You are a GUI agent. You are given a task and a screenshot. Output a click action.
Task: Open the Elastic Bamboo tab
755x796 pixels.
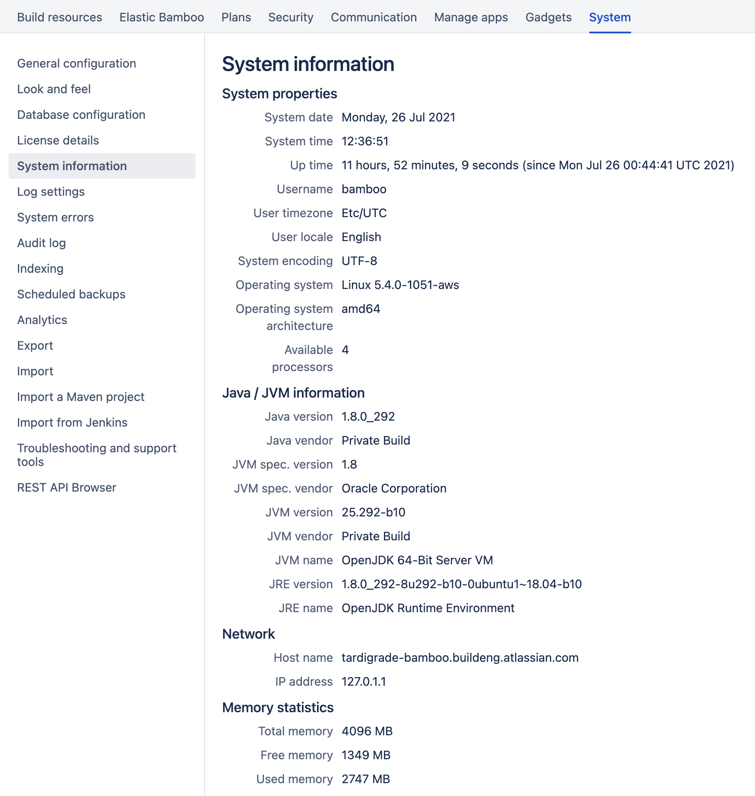(x=162, y=17)
